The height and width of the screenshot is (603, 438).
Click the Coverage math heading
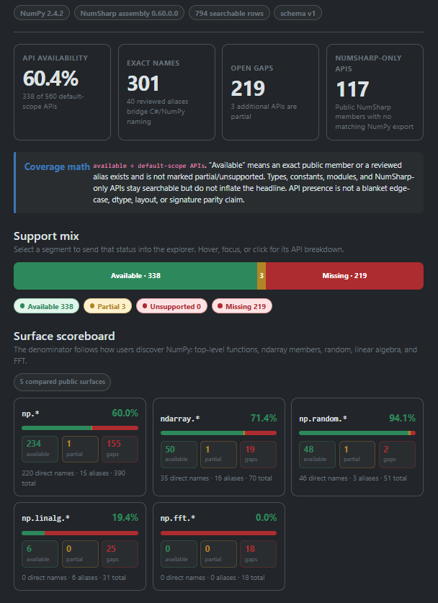click(57, 167)
